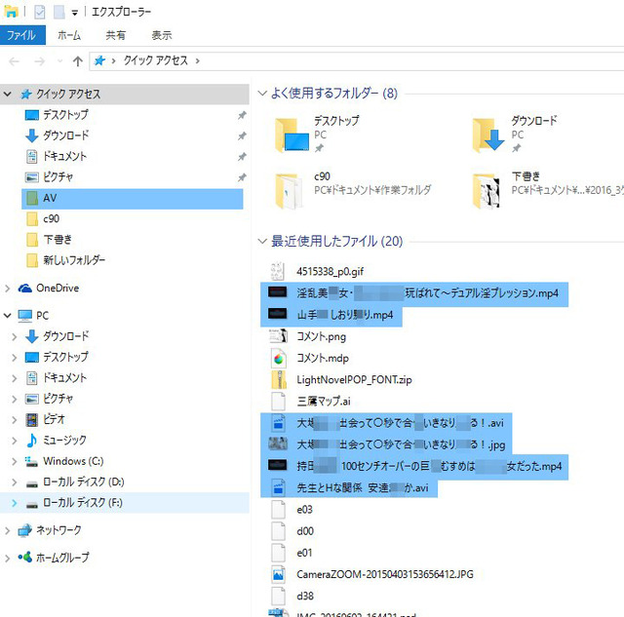Select the c90 folder in sidebar
Viewport: 624px width, 617px height.
point(51,218)
